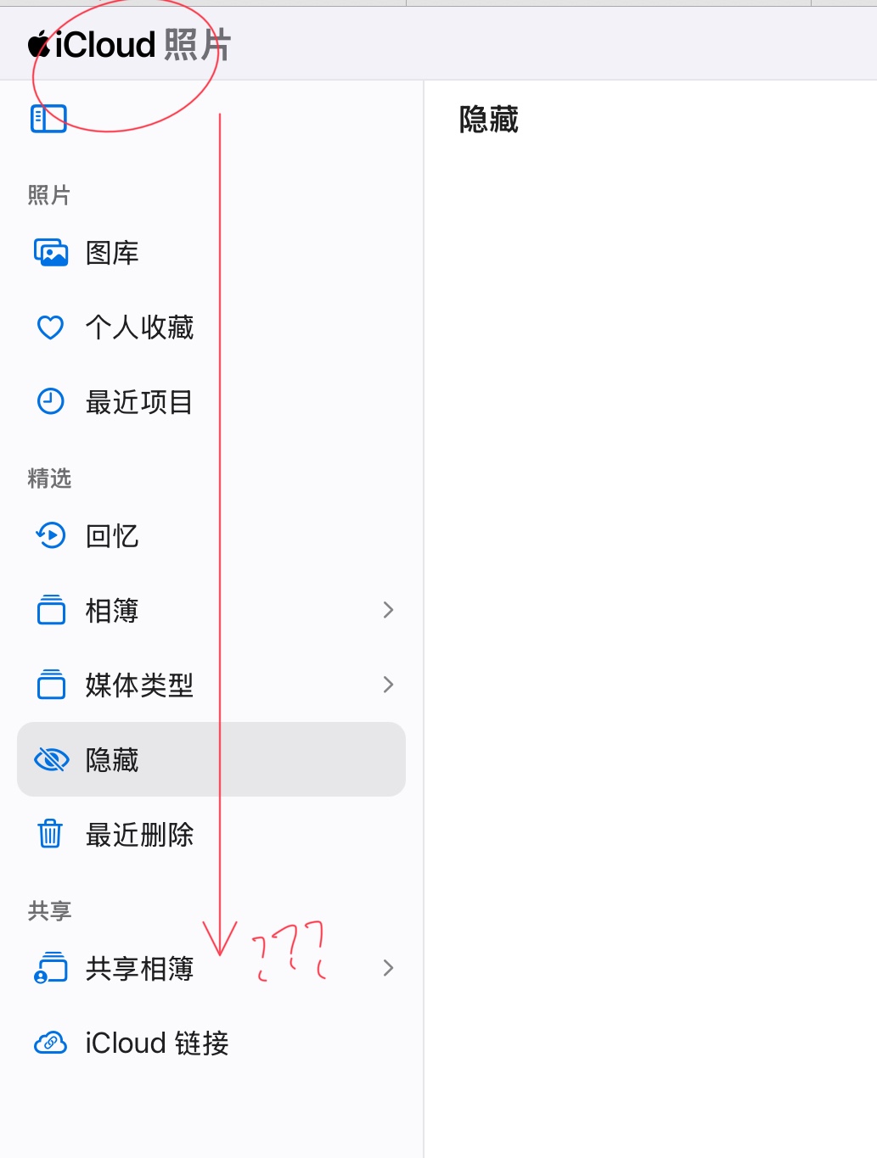The width and height of the screenshot is (877, 1158).
Task: Expand the 媒体类型 chevron
Action: click(x=388, y=685)
